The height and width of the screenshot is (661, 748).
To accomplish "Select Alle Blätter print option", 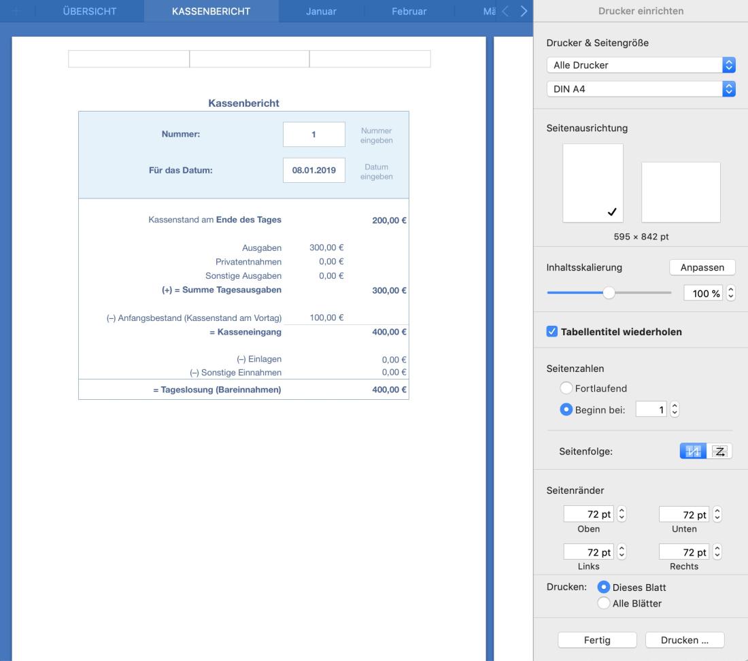I will tap(602, 603).
